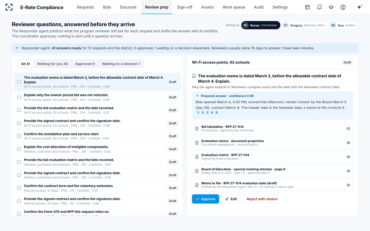Tick checkbox for installation plan question

[x=19, y=136]
